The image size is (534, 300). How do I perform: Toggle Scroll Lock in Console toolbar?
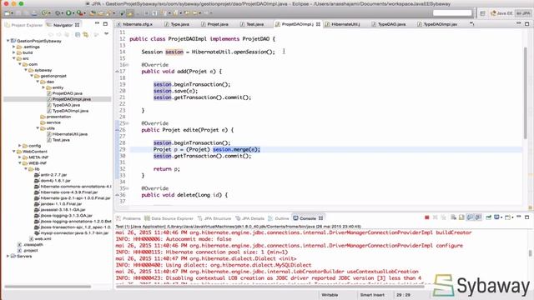click(461, 217)
